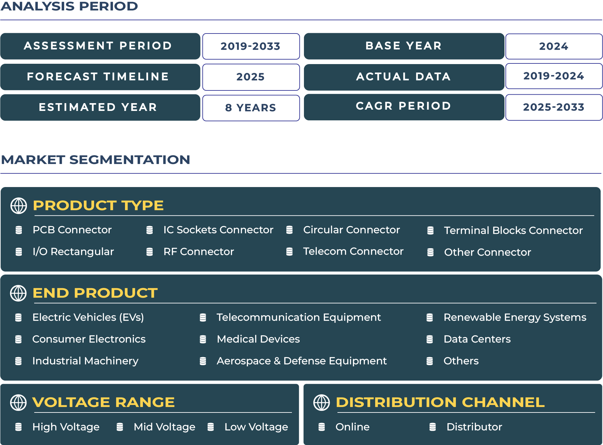Click the text 'Aerospace & Defense Equipment'
Image resolution: width=603 pixels, height=445 pixels.
click(302, 361)
